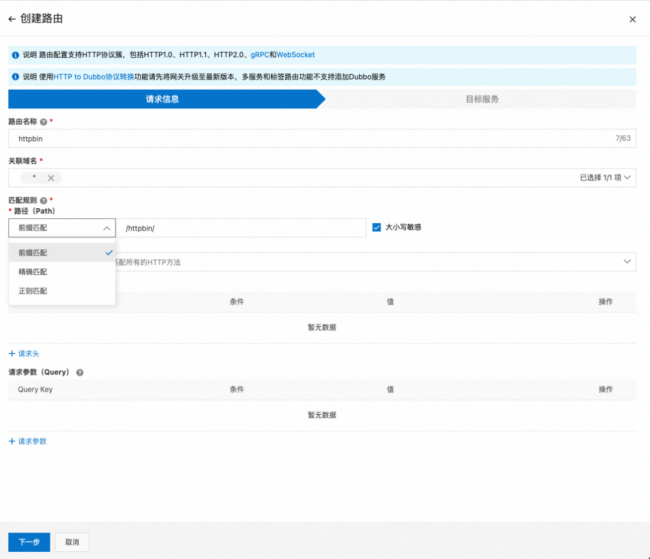Image resolution: width=650 pixels, height=559 pixels.
Task: Click the 取消 button
Action: pyautogui.click(x=72, y=542)
